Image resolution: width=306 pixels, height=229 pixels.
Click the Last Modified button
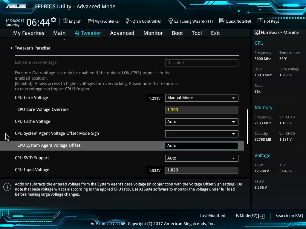coord(212,216)
